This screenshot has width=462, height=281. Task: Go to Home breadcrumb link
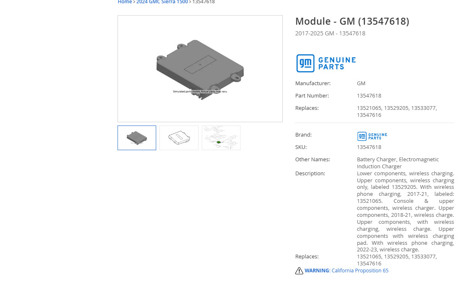[x=125, y=2]
